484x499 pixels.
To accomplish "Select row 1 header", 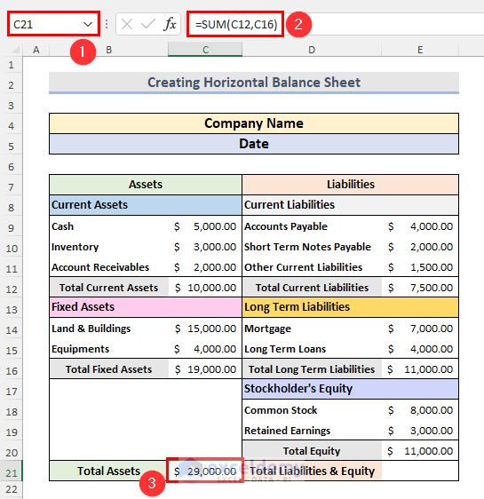I will [12, 65].
